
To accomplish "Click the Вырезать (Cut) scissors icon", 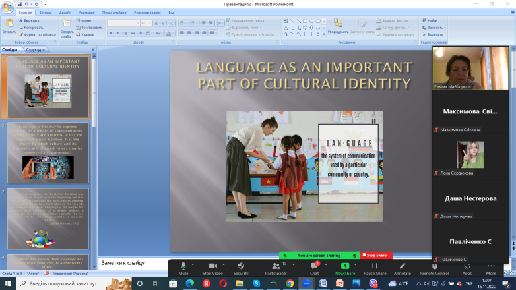I will 20,20.
